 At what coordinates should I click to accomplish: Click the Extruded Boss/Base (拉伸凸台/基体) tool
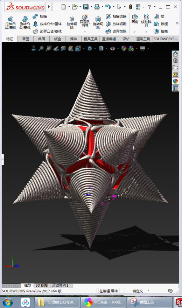(10, 23)
